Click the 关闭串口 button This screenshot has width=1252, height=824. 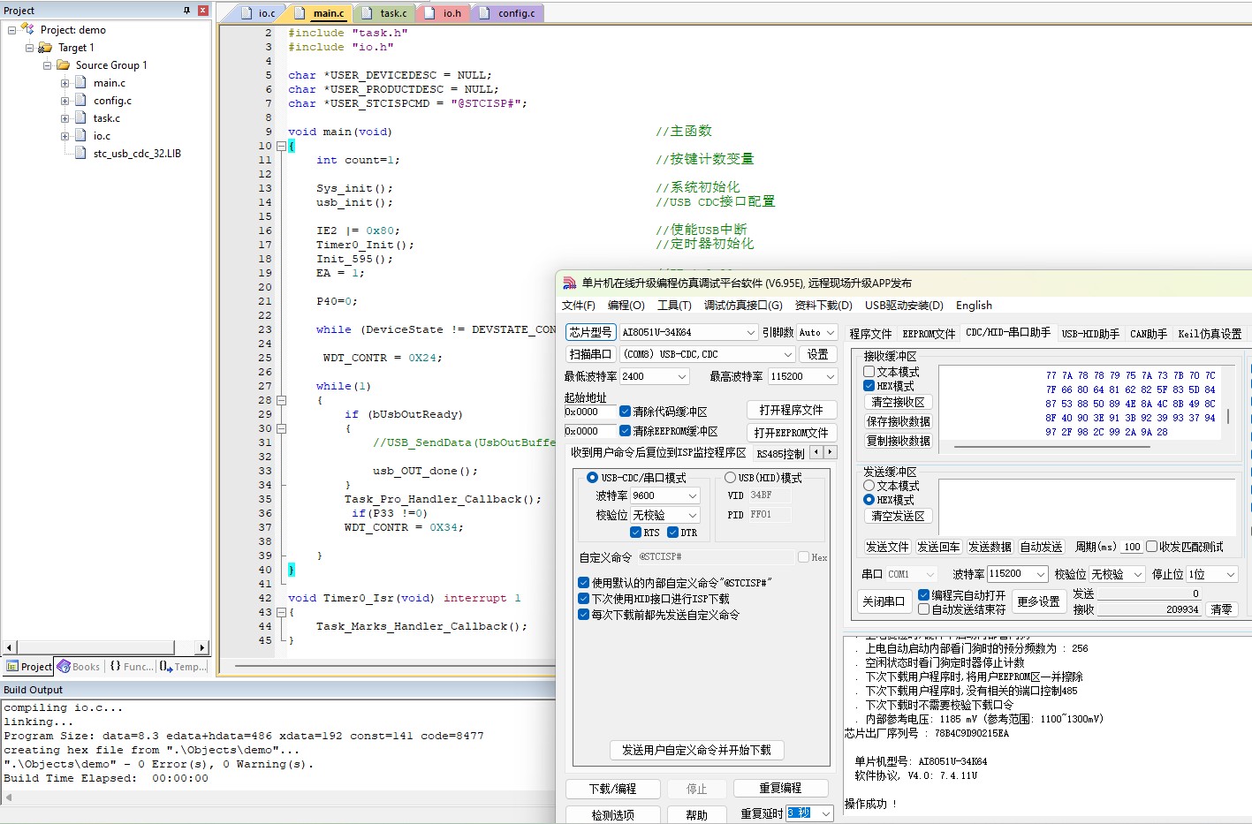884,601
